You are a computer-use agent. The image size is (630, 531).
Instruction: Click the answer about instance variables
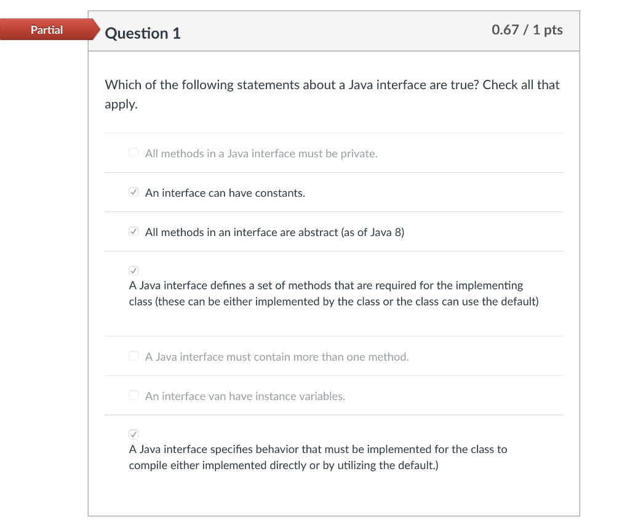pyautogui.click(x=245, y=396)
